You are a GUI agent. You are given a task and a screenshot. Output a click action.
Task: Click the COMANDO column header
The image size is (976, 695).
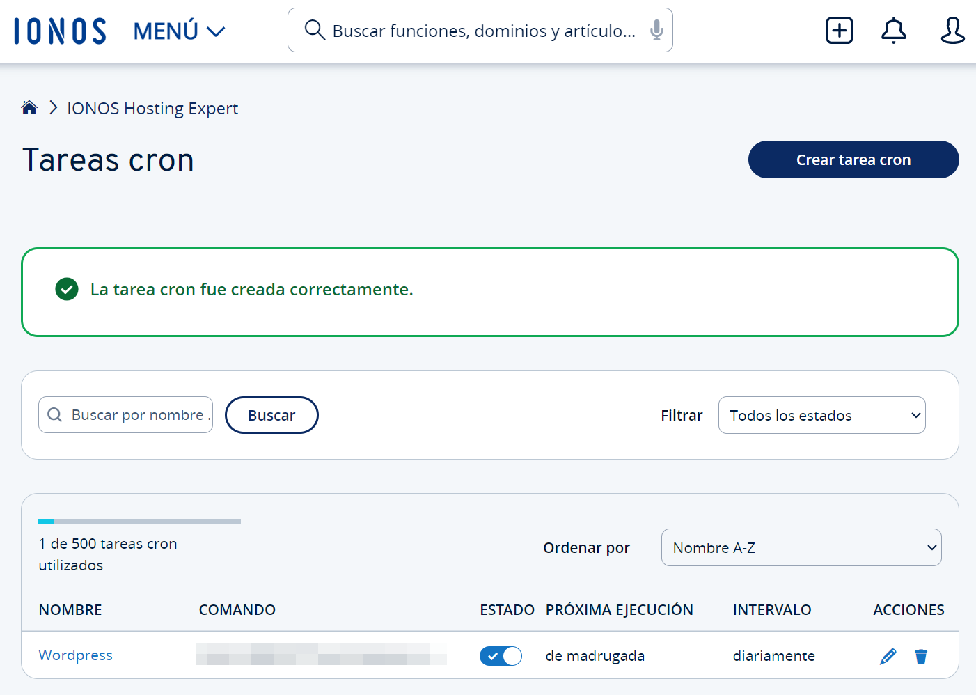(237, 610)
